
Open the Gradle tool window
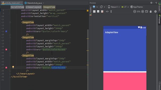159,7
